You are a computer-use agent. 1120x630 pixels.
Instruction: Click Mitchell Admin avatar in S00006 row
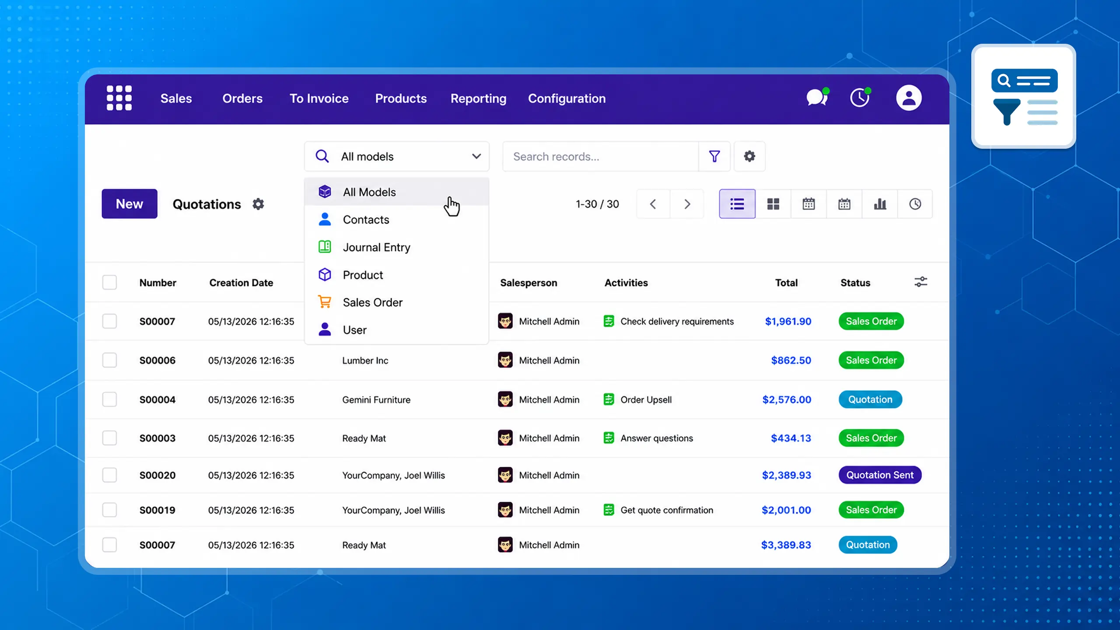click(505, 360)
